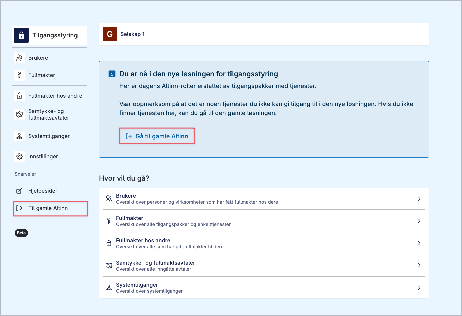Click the Innstillinger gear icon
The height and width of the screenshot is (316, 462).
point(19,156)
